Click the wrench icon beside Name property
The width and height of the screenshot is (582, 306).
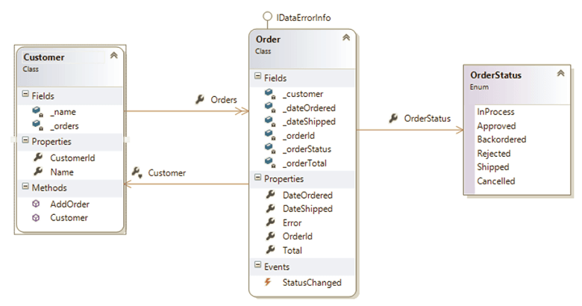(x=38, y=172)
